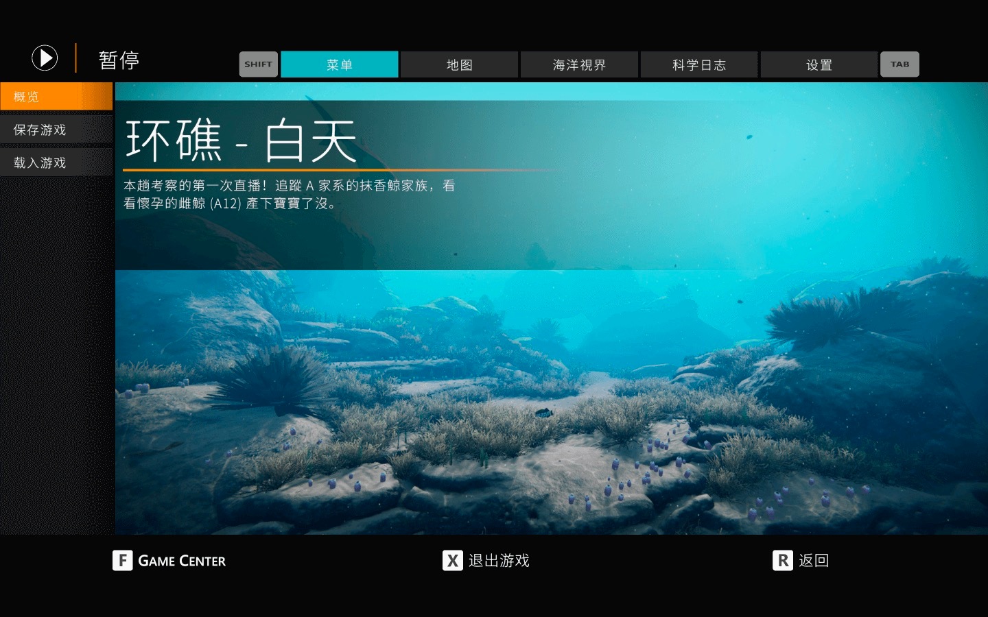The image size is (988, 617).
Task: Switch to the 地图 tab
Action: [459, 64]
